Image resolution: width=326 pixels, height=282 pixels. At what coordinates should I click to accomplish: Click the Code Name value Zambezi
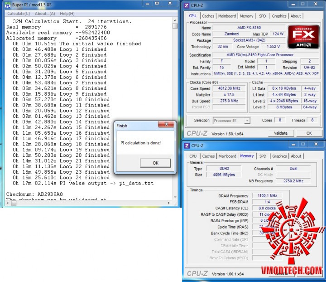tap(232, 34)
